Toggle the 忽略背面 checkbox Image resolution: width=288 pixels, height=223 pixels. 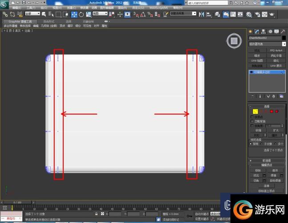pos(252,121)
